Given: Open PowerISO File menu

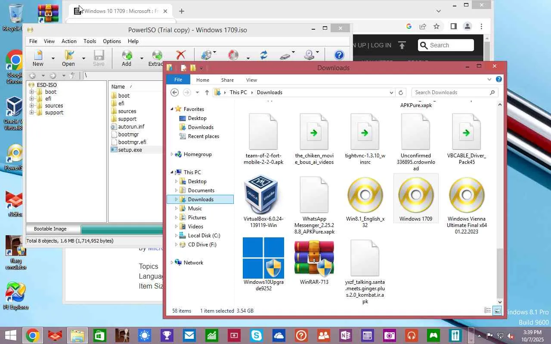Looking at the screenshot, I should (33, 41).
